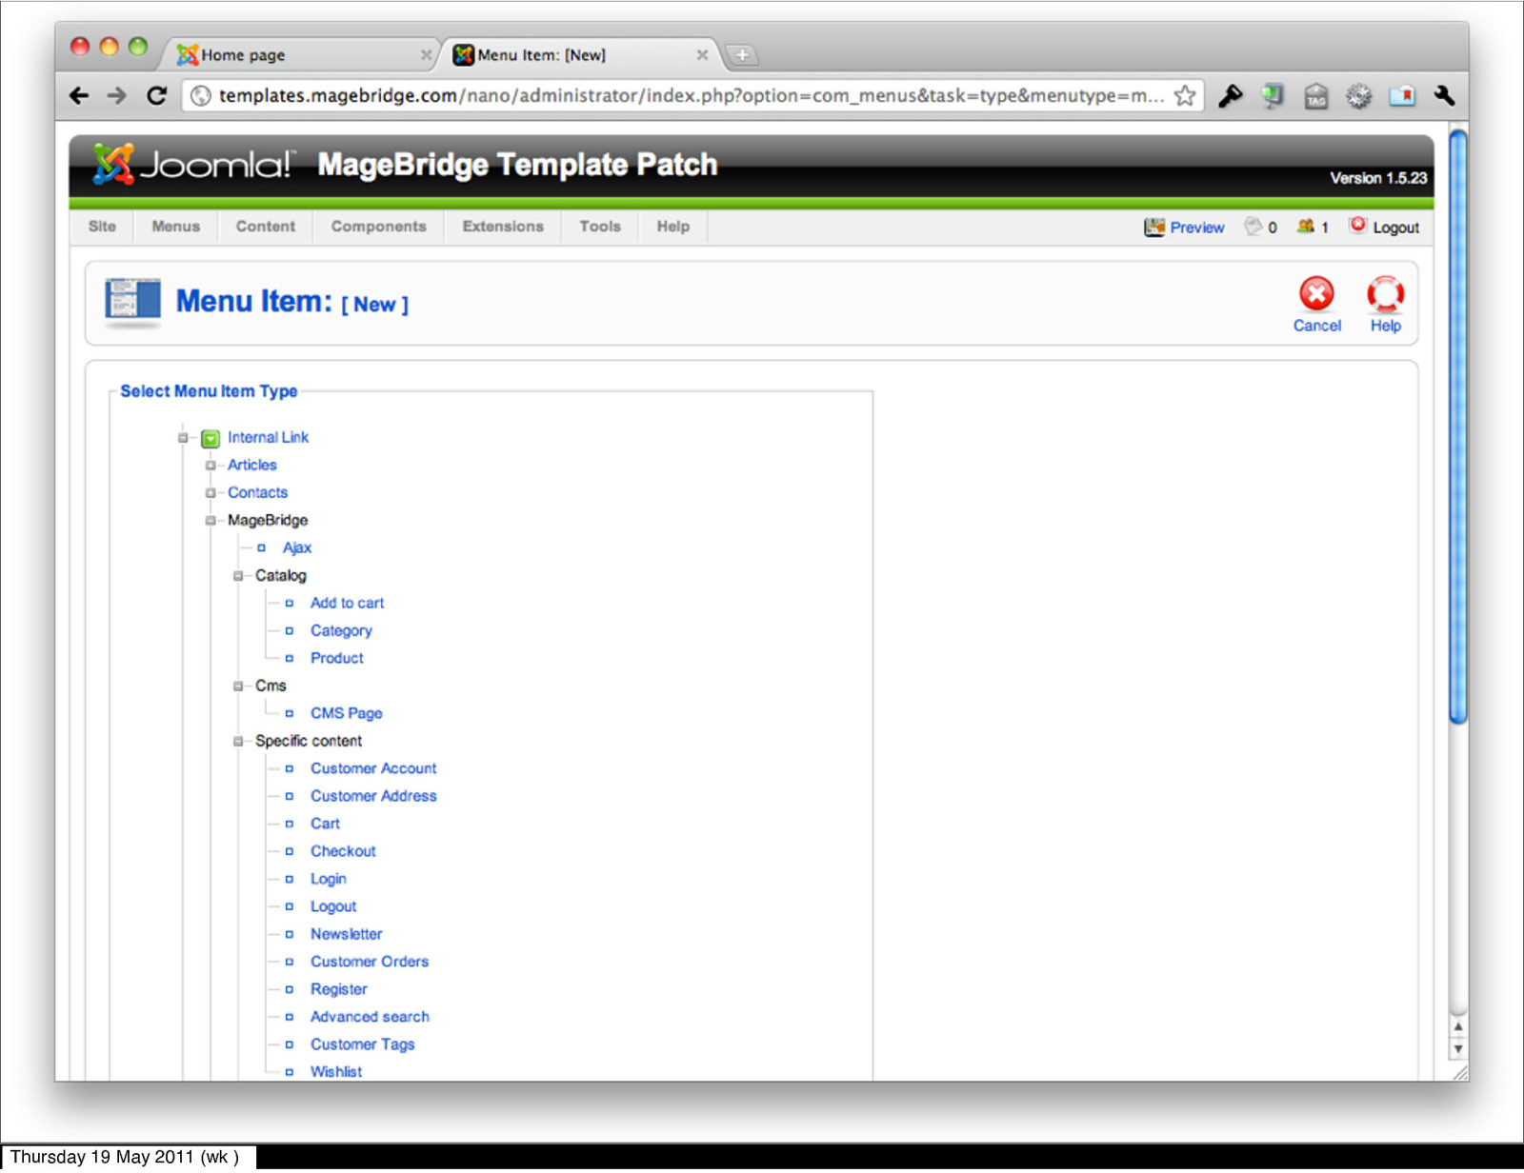1524x1173 pixels.
Task: Collapse the Cms tree node
Action: [238, 686]
